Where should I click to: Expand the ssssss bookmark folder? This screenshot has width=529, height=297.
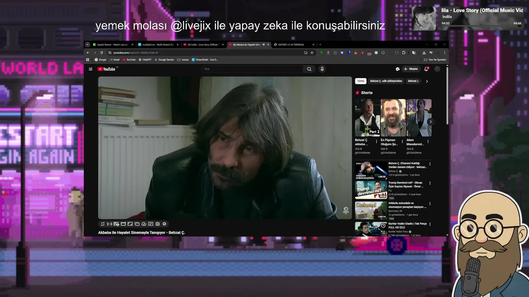pyautogui.click(x=183, y=60)
